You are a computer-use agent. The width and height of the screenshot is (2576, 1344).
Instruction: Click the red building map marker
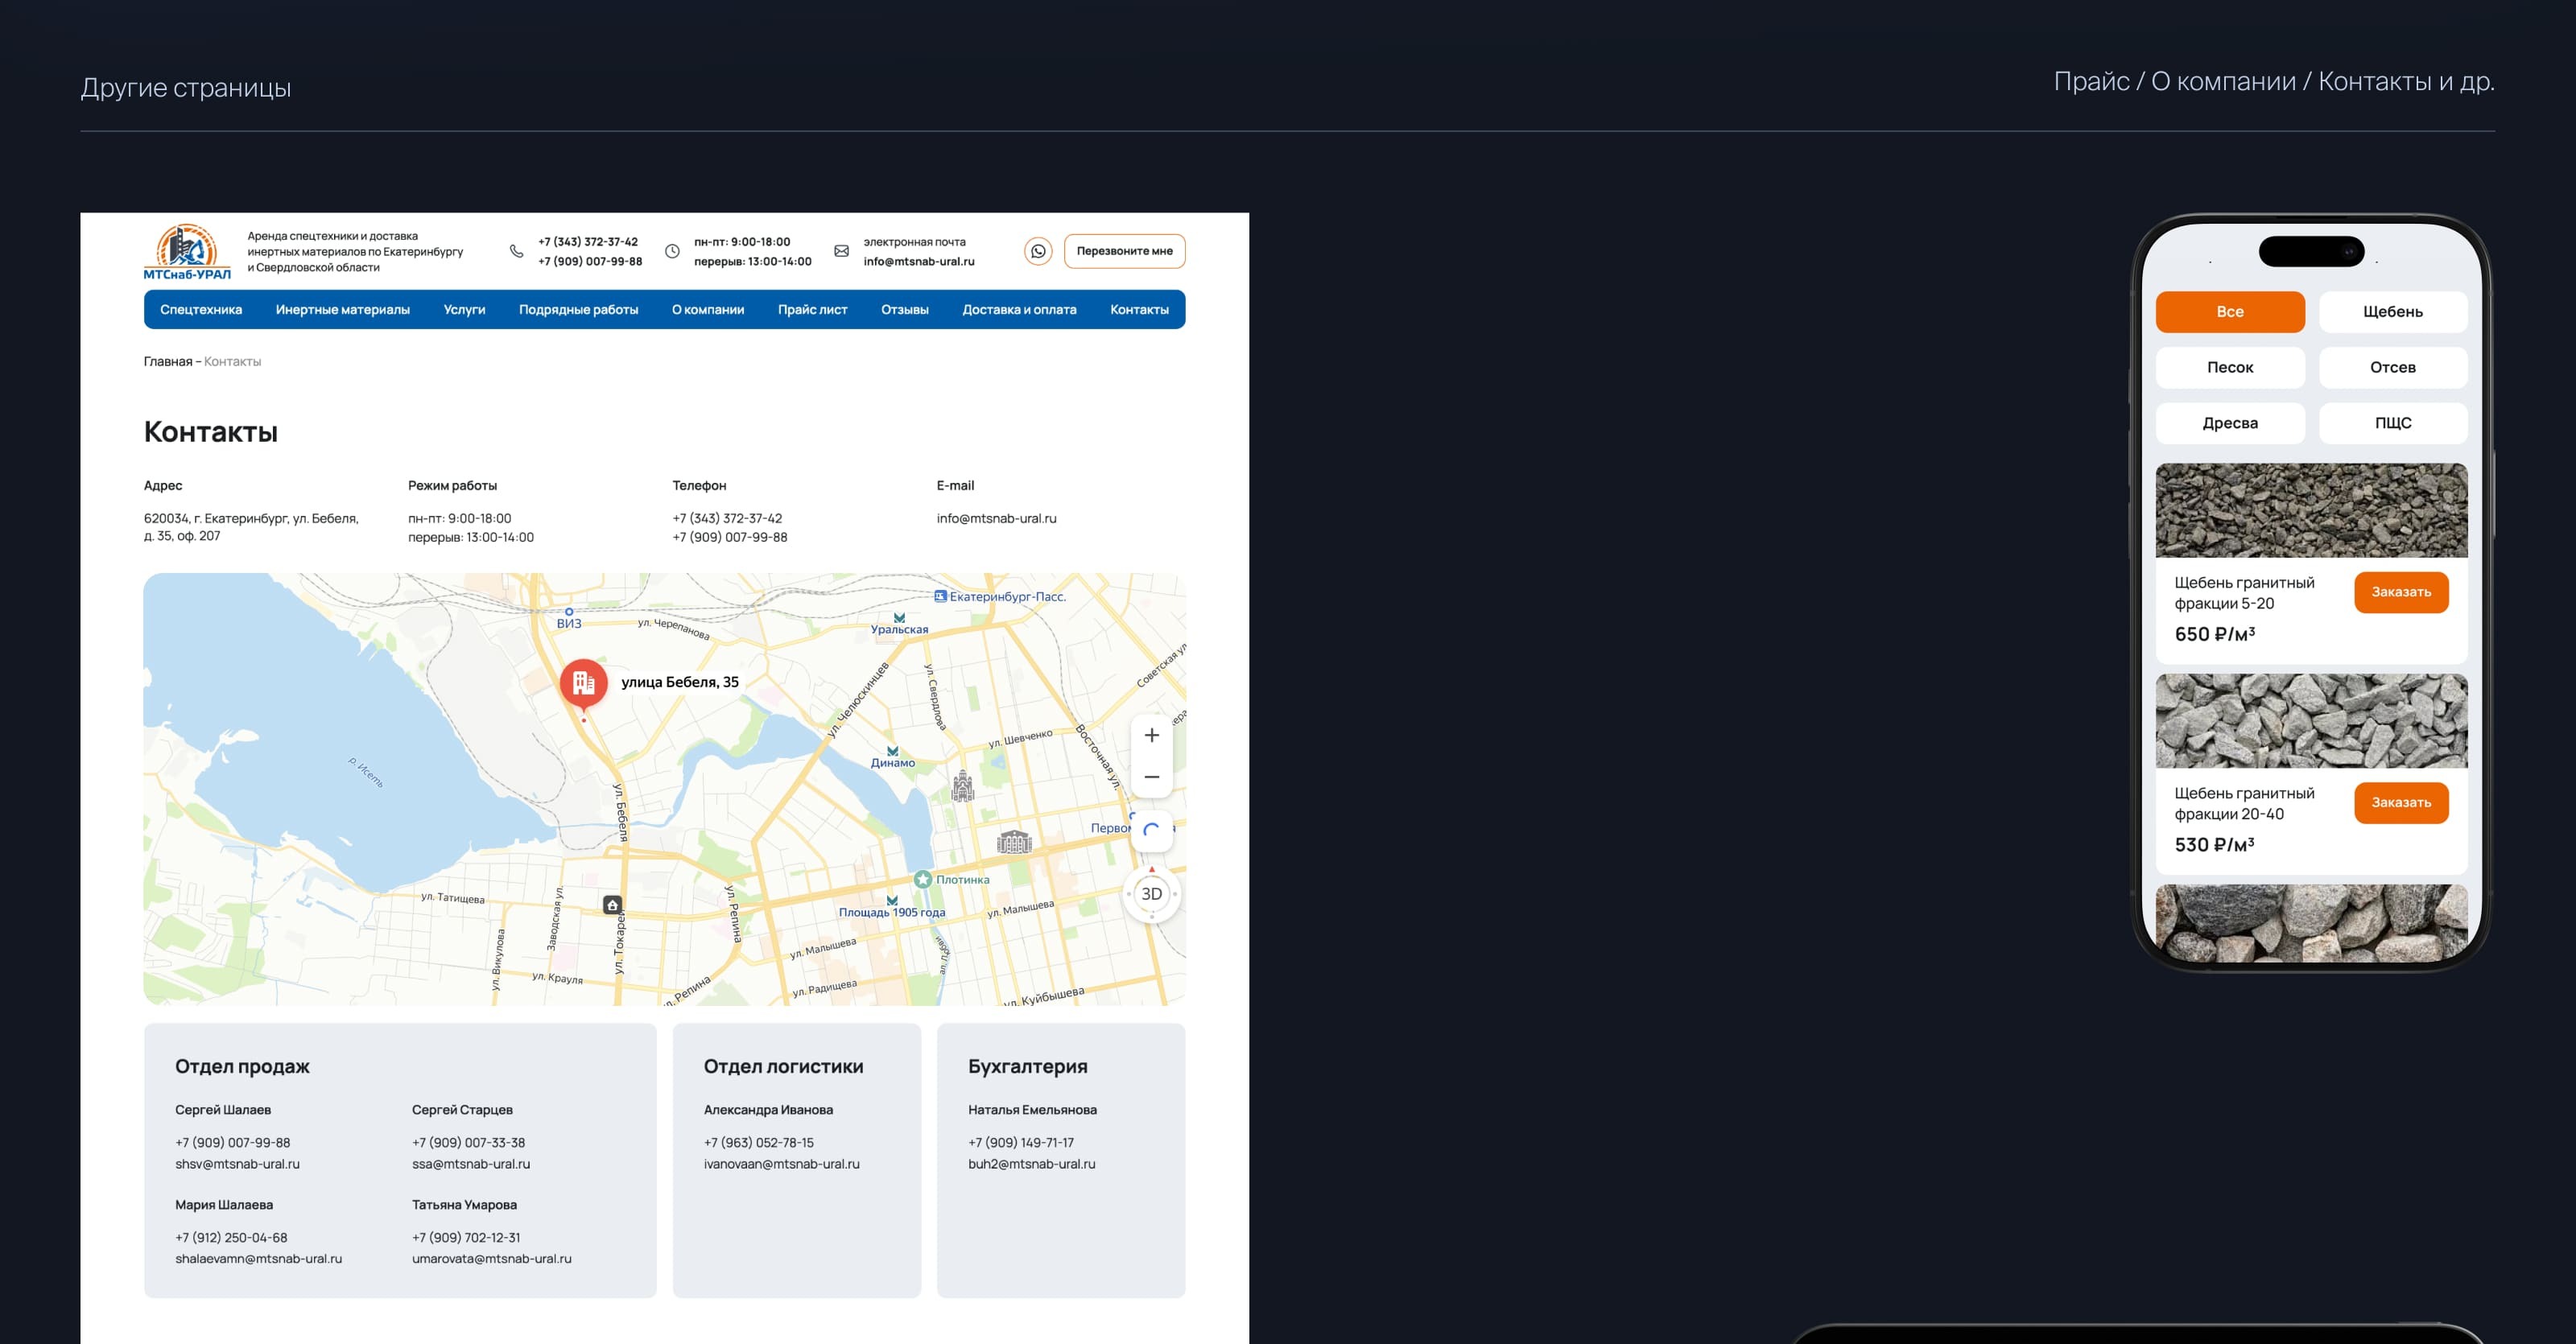pos(583,683)
